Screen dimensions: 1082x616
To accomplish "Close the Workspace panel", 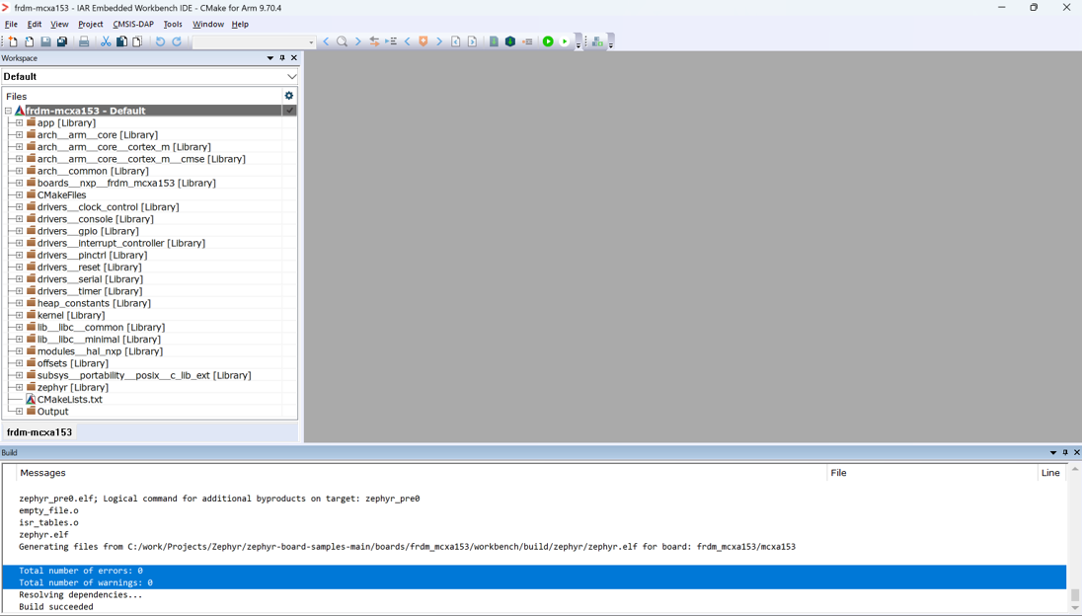I will tap(294, 58).
